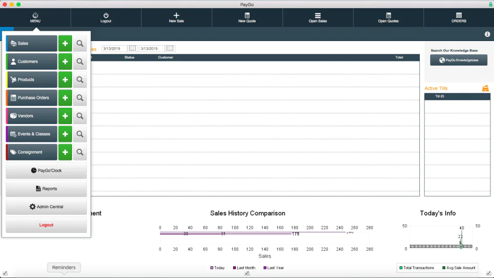The width and height of the screenshot is (494, 278).
Task: Open the MENU button in top bar
Action: point(36,17)
